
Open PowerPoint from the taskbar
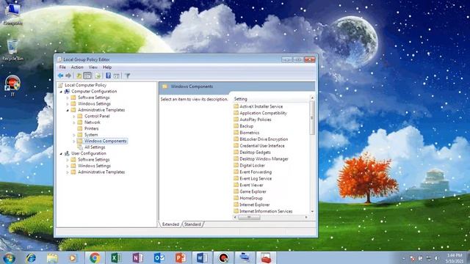181,257
